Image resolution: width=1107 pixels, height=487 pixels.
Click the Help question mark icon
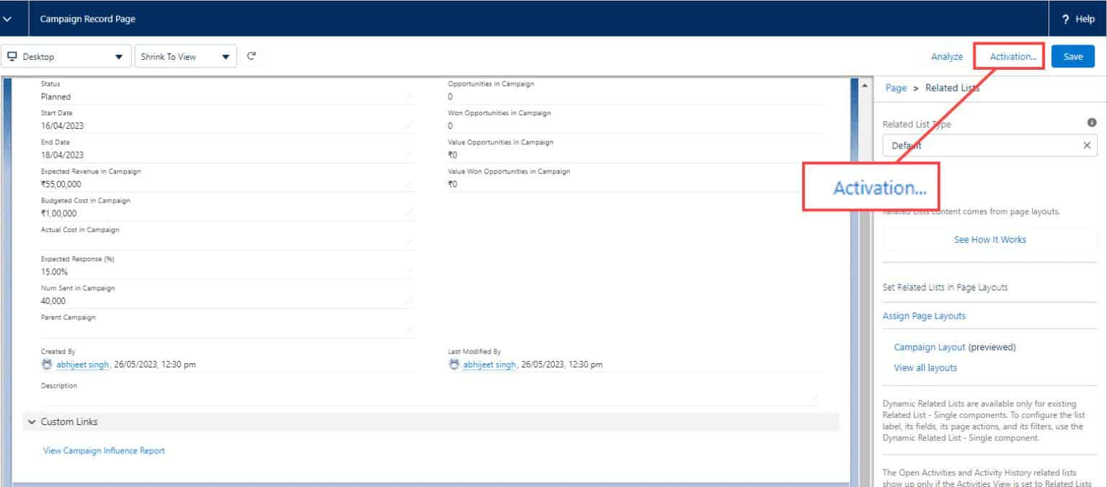coord(1067,19)
